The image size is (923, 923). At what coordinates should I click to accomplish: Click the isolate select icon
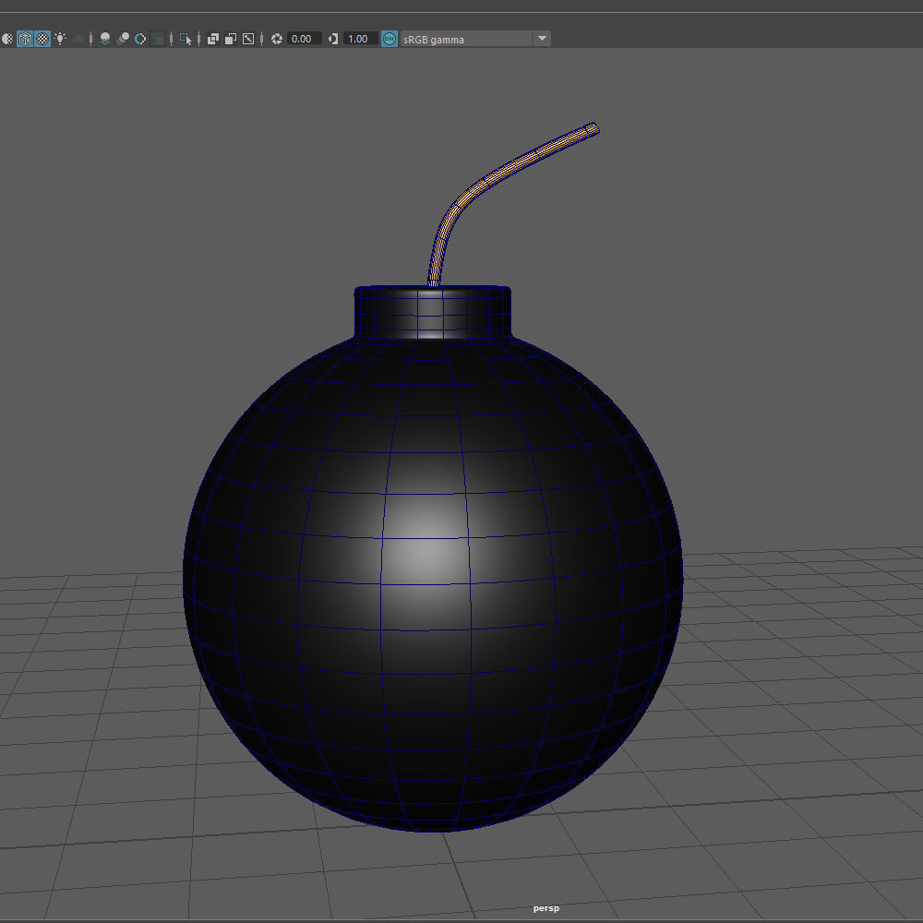coord(186,39)
